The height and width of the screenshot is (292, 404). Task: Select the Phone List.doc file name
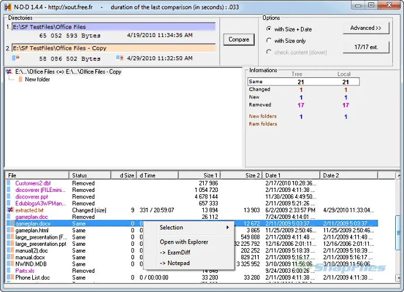[x=32, y=277]
